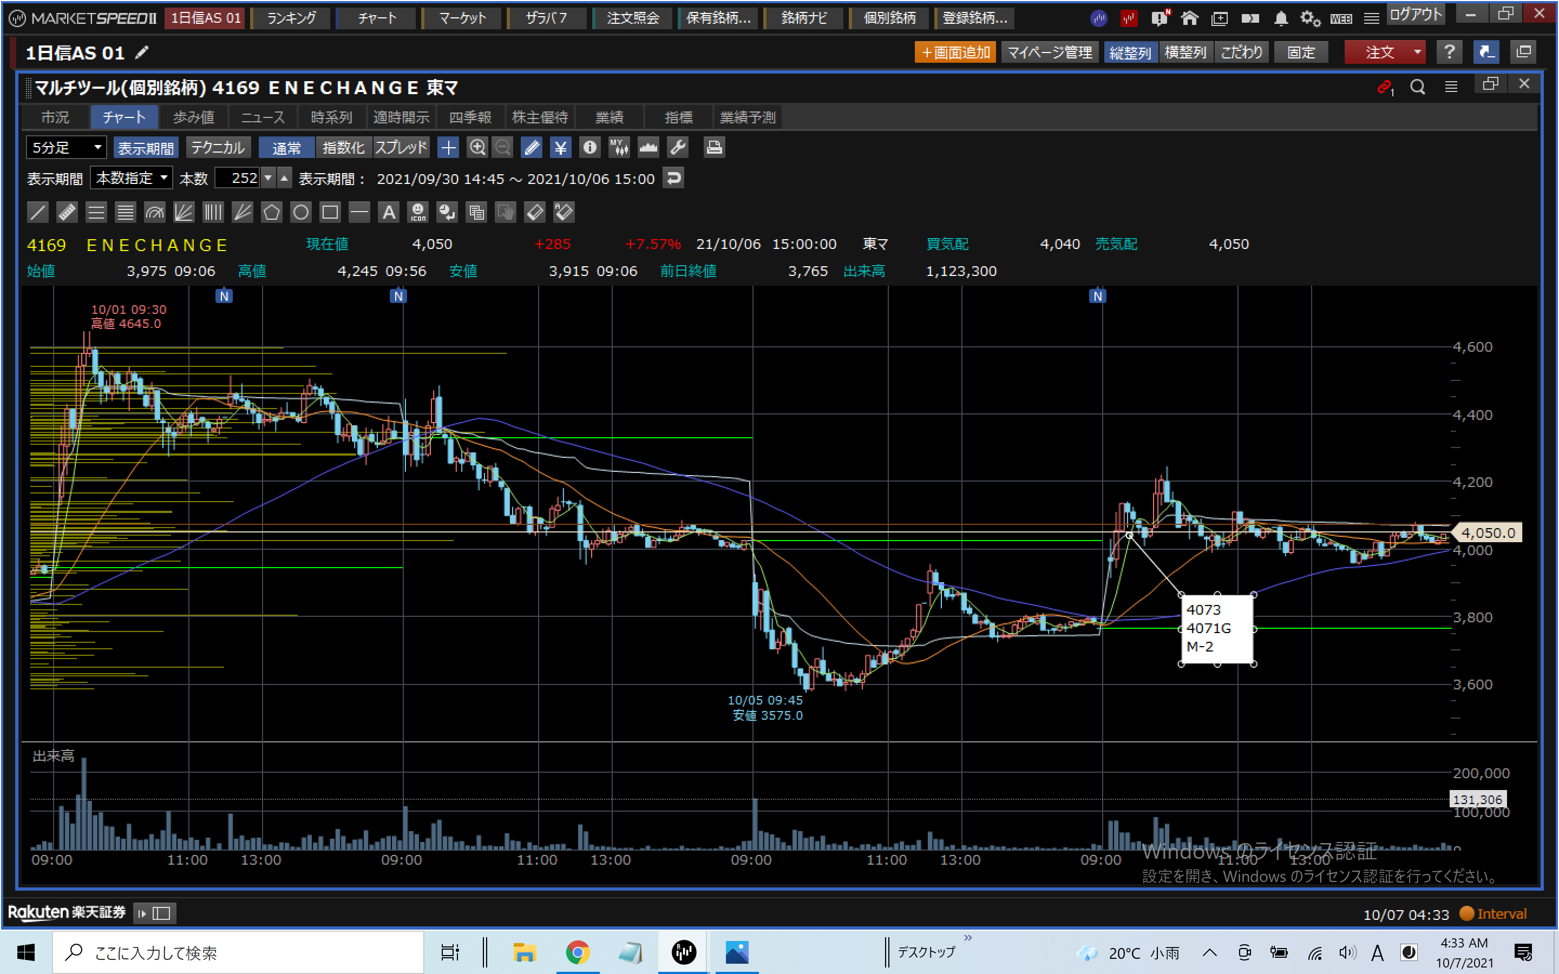Click the print chart icon
This screenshot has height=974, width=1559.
[x=713, y=148]
